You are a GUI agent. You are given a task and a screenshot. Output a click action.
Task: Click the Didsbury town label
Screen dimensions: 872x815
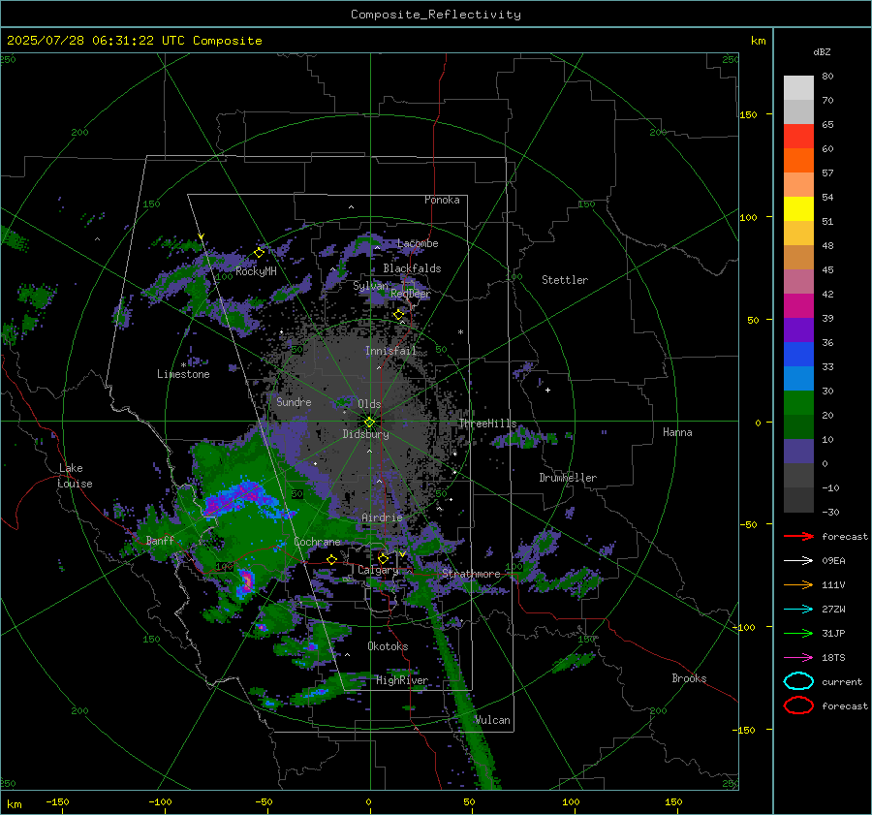(365, 434)
